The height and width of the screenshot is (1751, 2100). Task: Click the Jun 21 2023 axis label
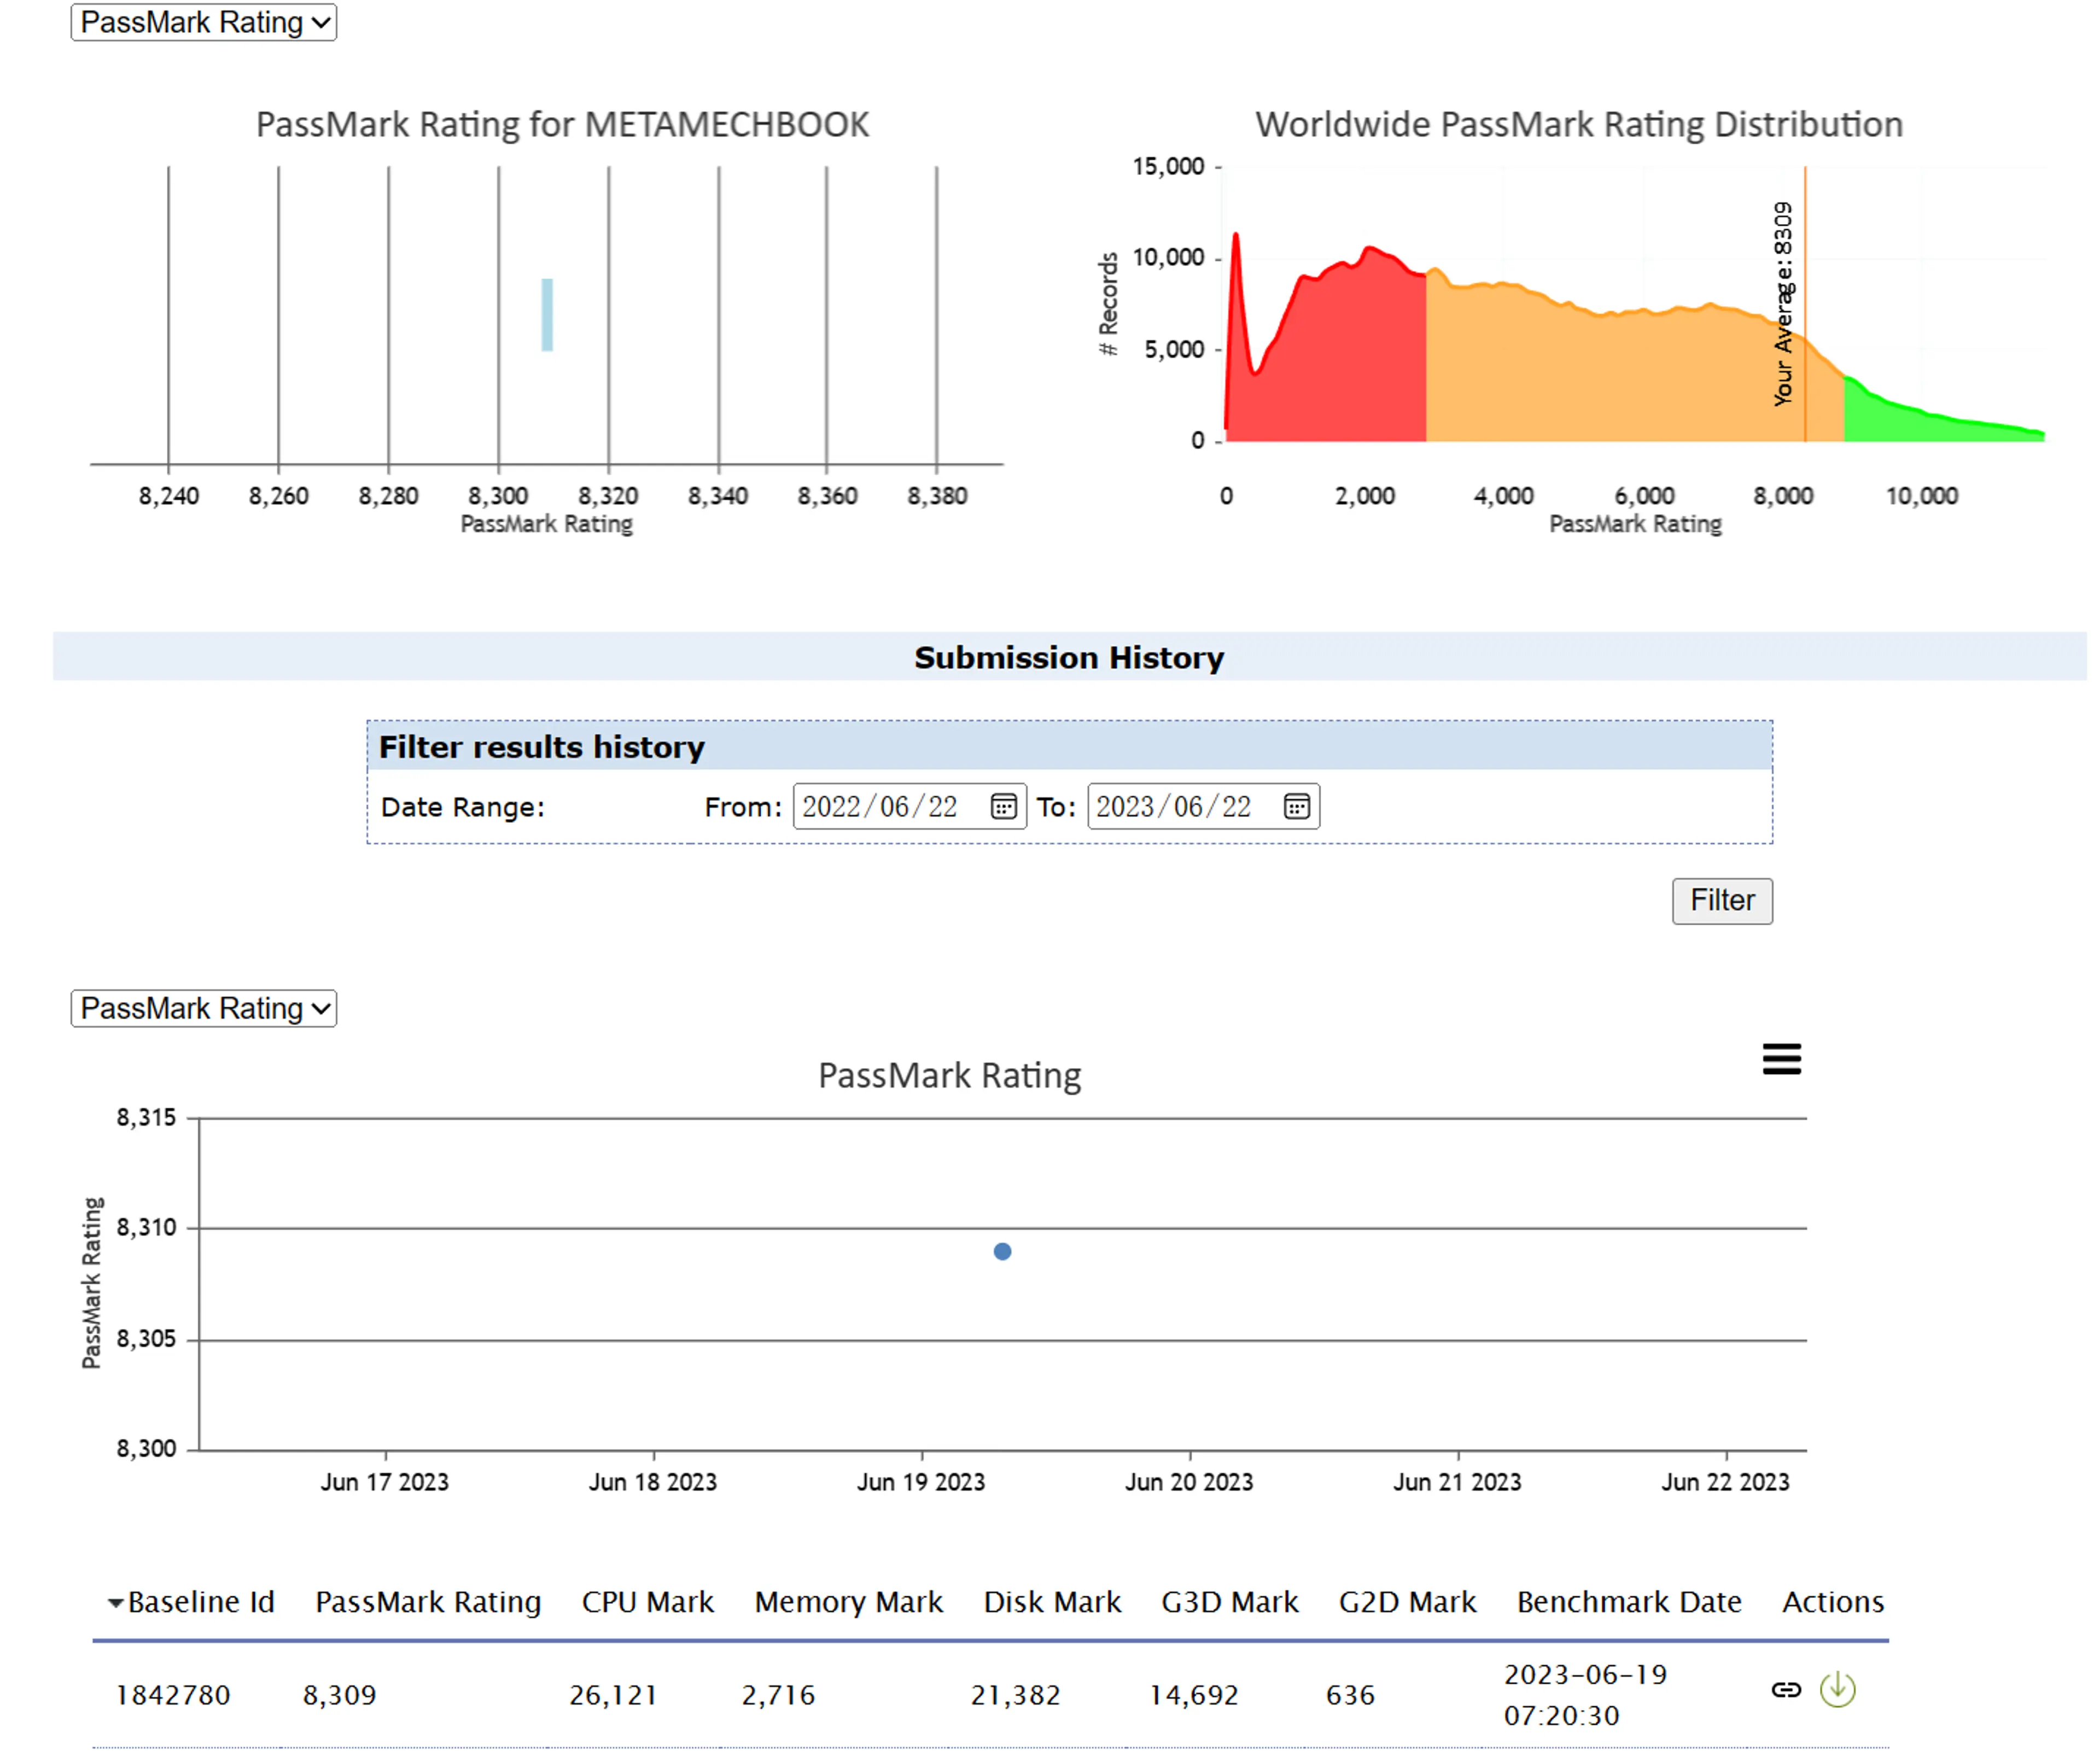(1457, 1482)
